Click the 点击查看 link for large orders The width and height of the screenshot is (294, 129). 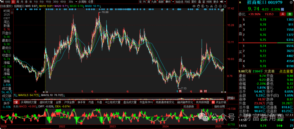click(x=287, y=71)
